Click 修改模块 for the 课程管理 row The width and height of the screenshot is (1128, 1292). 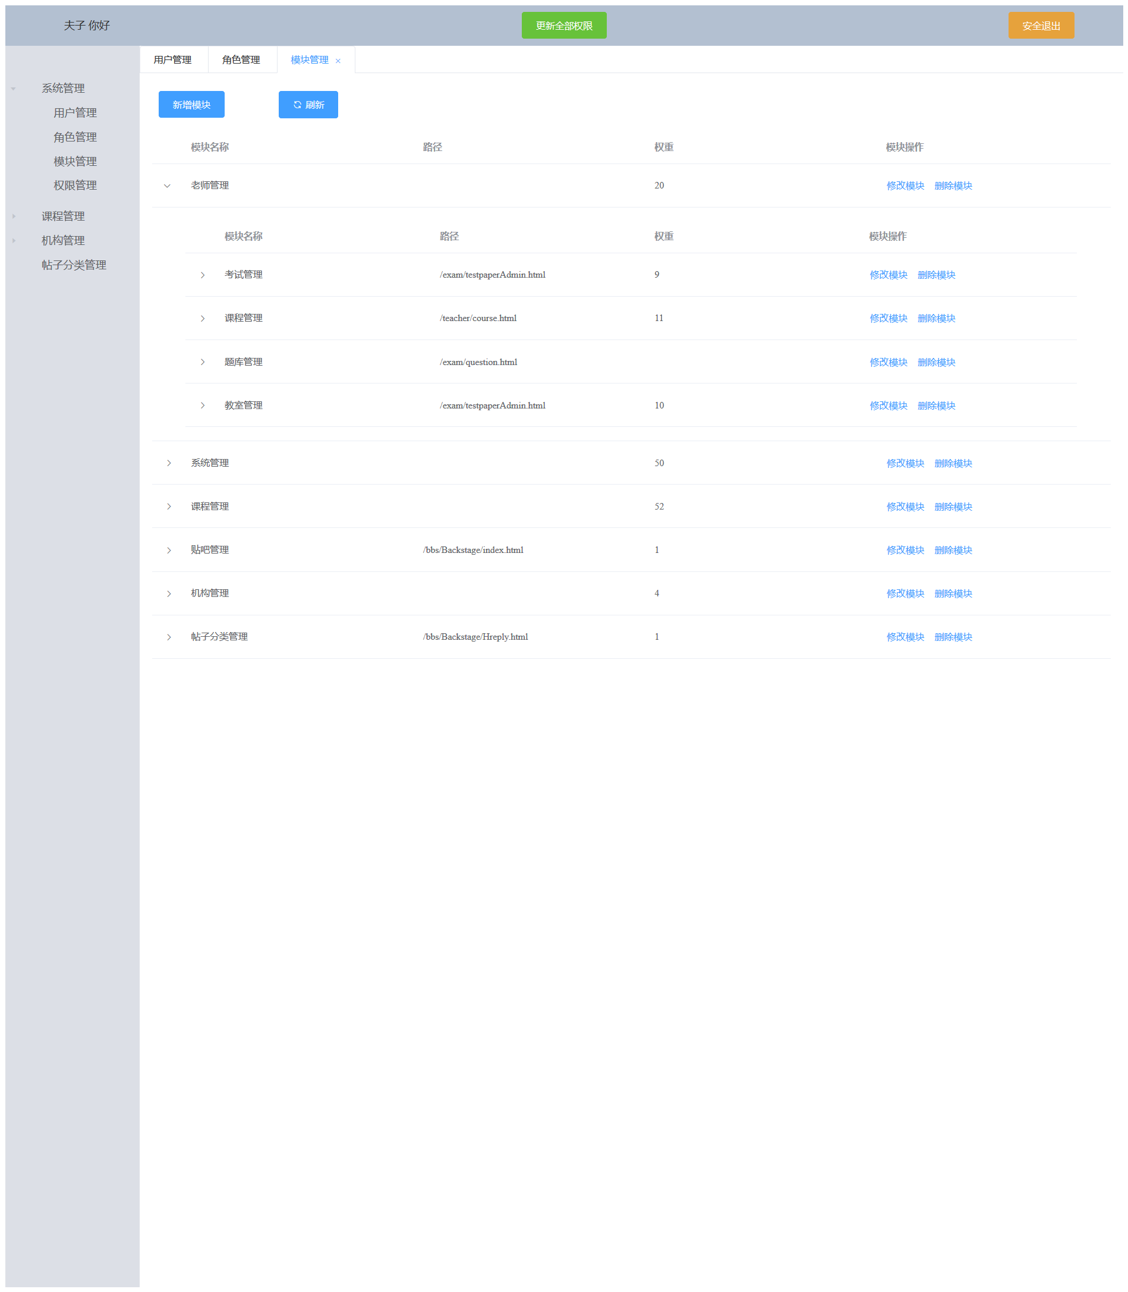pos(888,318)
